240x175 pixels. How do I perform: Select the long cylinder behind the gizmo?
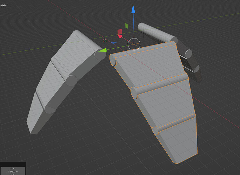pyautogui.click(x=156, y=33)
